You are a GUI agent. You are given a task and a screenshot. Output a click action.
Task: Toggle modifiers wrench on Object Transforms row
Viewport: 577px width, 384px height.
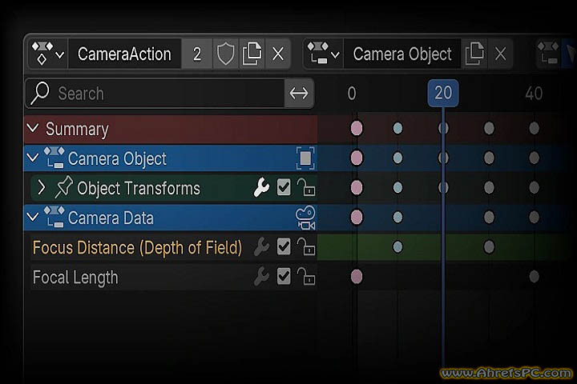[261, 187]
